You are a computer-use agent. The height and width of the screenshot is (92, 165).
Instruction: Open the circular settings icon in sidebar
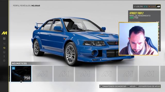tap(4, 61)
